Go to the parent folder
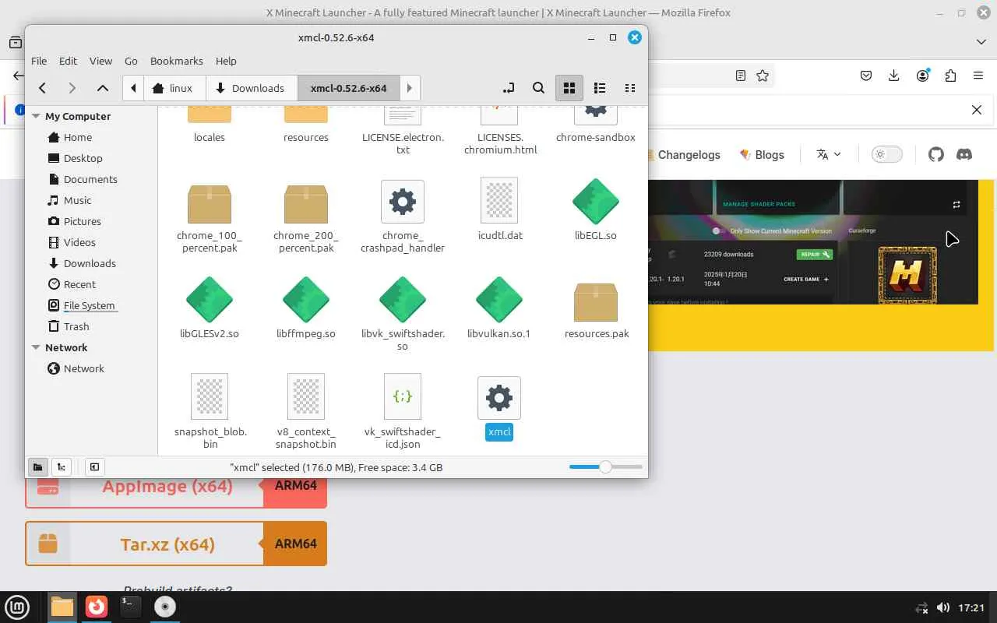Image resolution: width=997 pixels, height=623 pixels. [x=102, y=88]
